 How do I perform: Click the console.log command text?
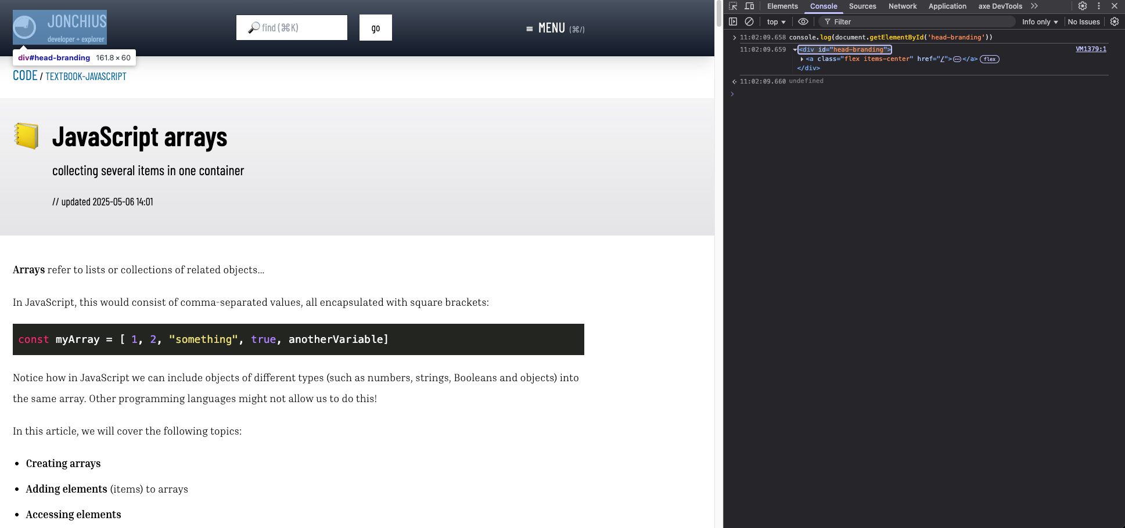pyautogui.click(x=891, y=38)
